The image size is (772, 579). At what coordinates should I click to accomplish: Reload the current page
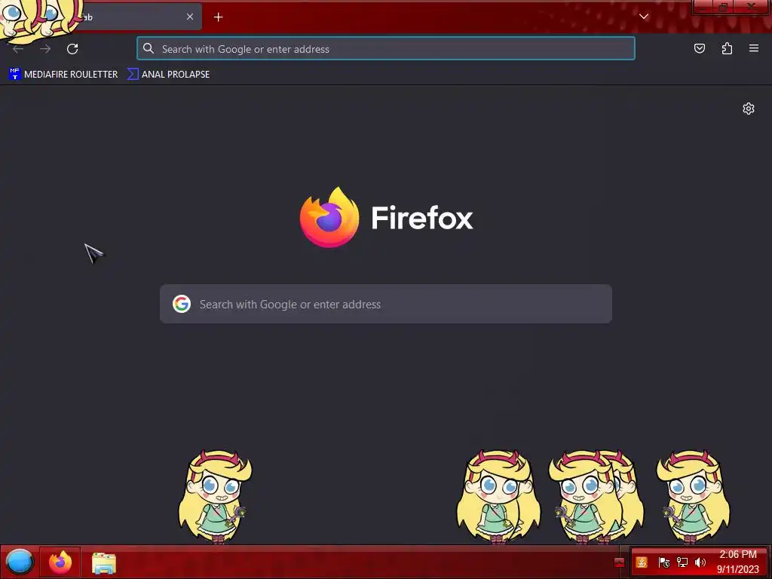pyautogui.click(x=72, y=49)
